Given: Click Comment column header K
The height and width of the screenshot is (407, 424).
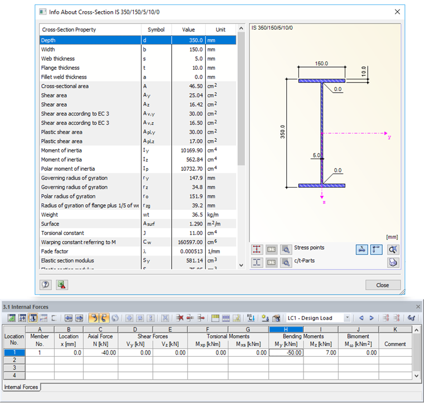Looking at the screenshot, I should coord(395,329).
